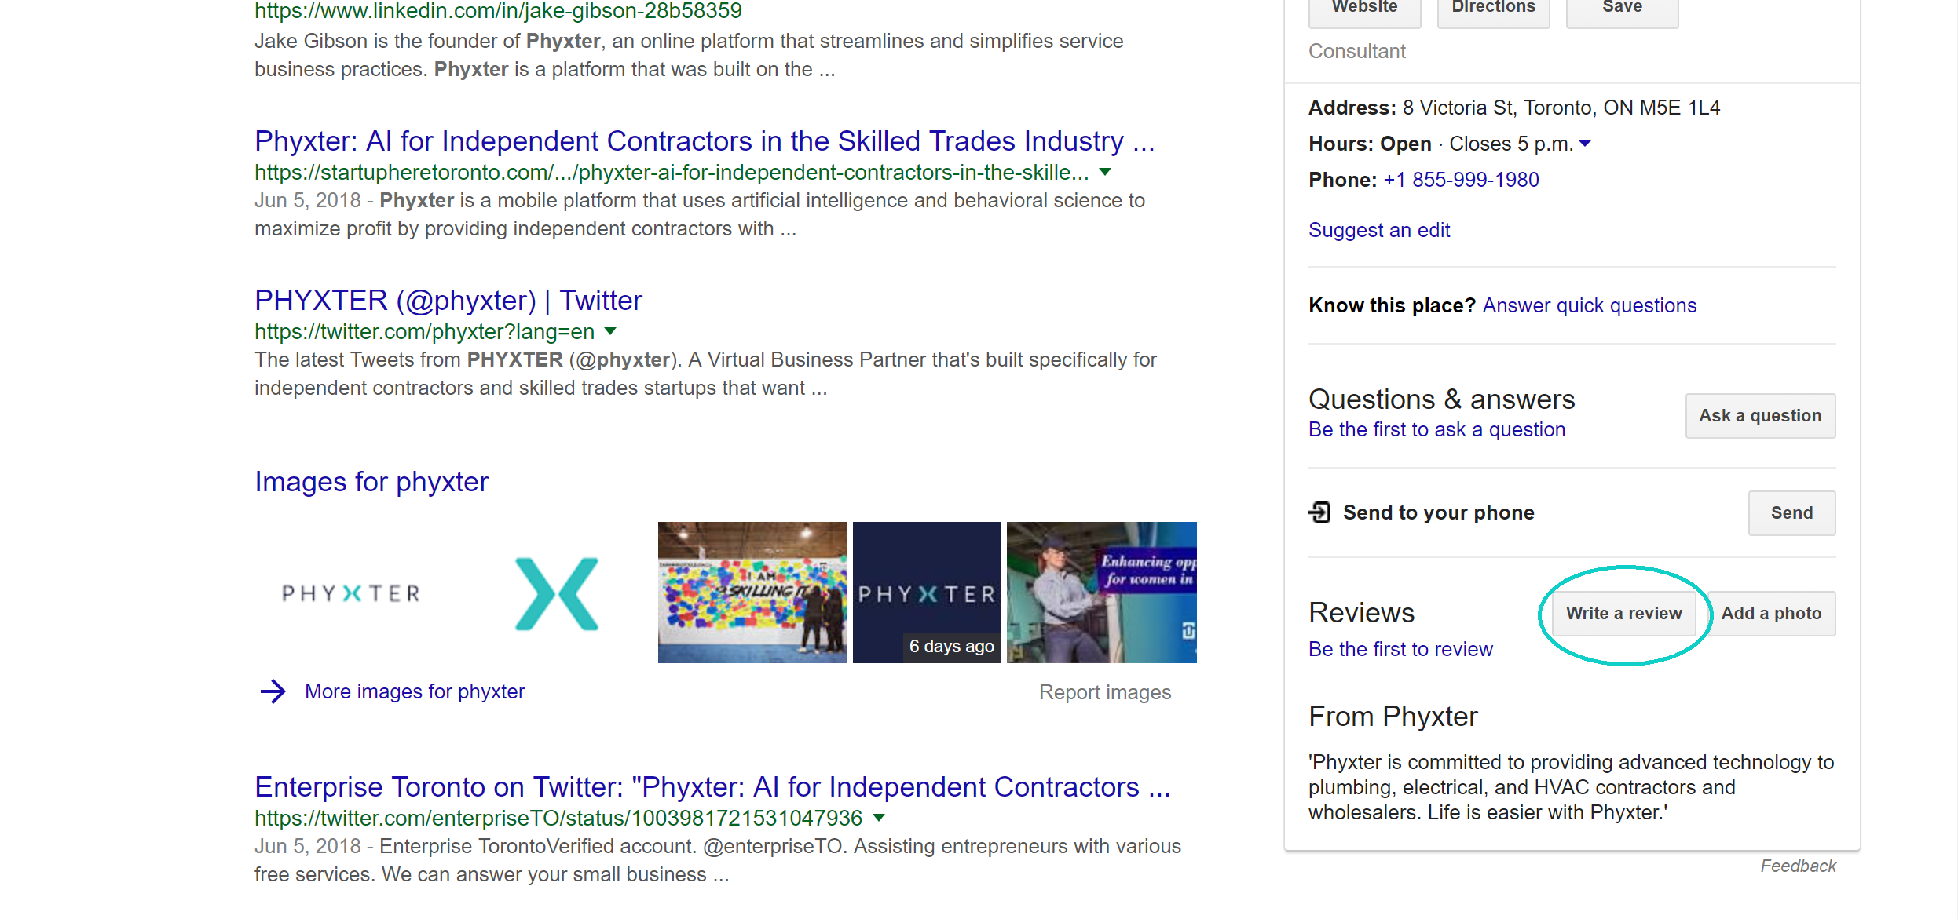Viewport: 1958px width, 919px height.
Task: Click the Send button
Action: tap(1791, 513)
